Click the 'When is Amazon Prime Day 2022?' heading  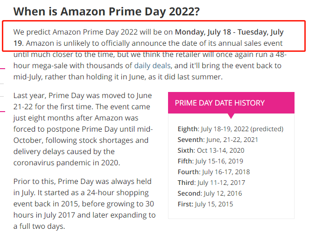(x=106, y=12)
